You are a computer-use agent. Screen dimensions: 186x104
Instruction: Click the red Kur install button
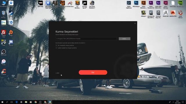(93, 73)
